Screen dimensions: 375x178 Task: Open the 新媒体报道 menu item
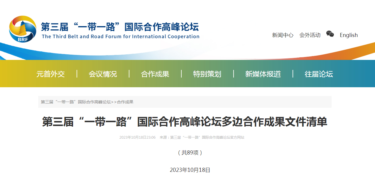263,74
